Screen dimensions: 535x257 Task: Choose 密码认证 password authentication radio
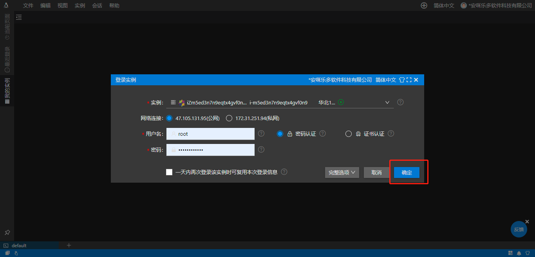point(280,134)
